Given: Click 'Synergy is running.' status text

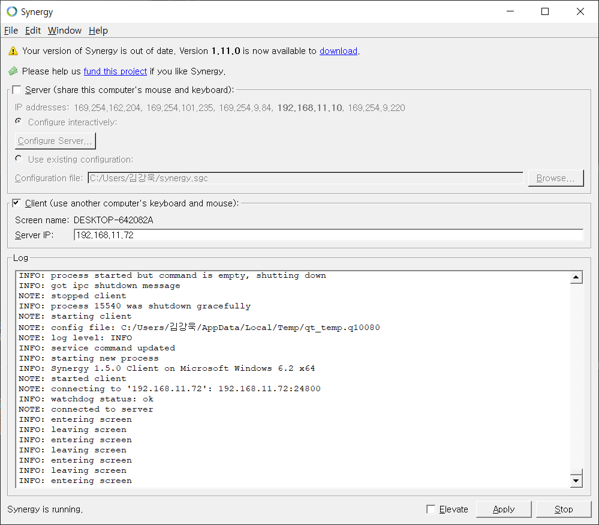Looking at the screenshot, I should (45, 509).
